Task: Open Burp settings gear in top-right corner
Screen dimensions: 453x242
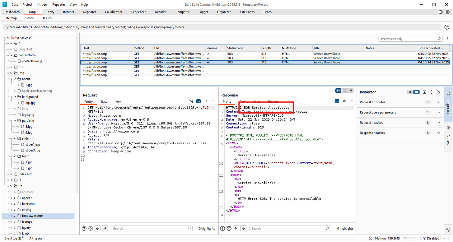Action: 447,12
